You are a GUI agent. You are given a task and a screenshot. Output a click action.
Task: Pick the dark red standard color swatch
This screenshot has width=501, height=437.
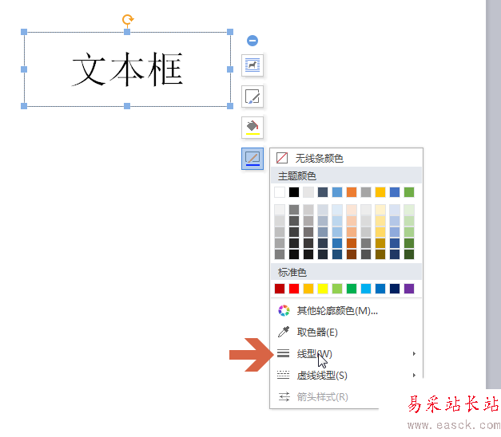(x=280, y=289)
